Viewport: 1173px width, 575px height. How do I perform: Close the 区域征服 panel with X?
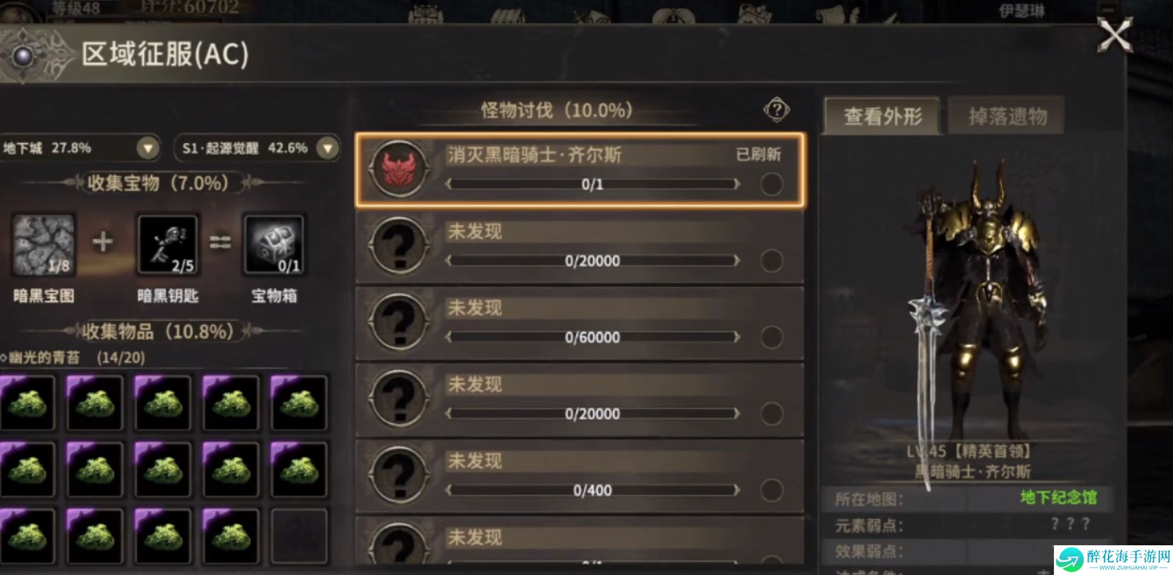[x=1115, y=36]
